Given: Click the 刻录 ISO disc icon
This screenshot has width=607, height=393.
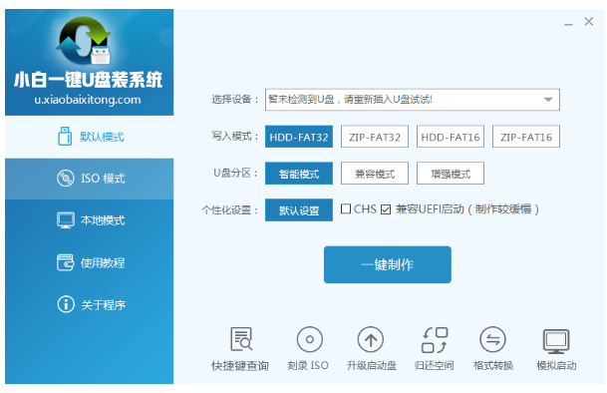Looking at the screenshot, I should coord(309,339).
